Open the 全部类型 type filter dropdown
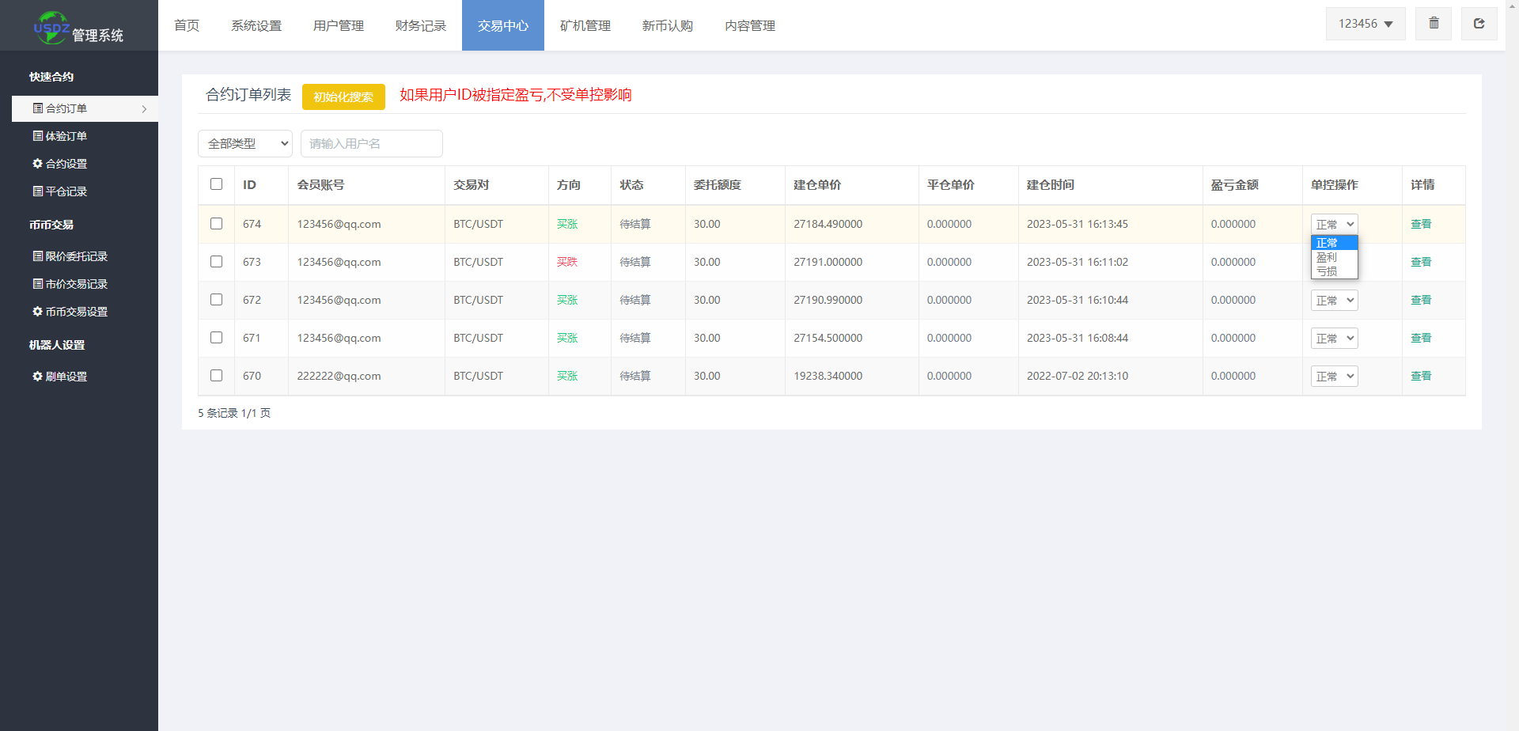1519x731 pixels. (x=245, y=144)
